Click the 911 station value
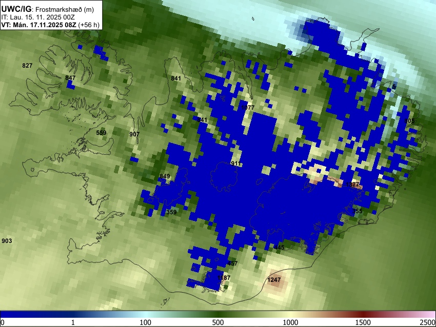Screen dimensions: 436x327 click(236, 163)
